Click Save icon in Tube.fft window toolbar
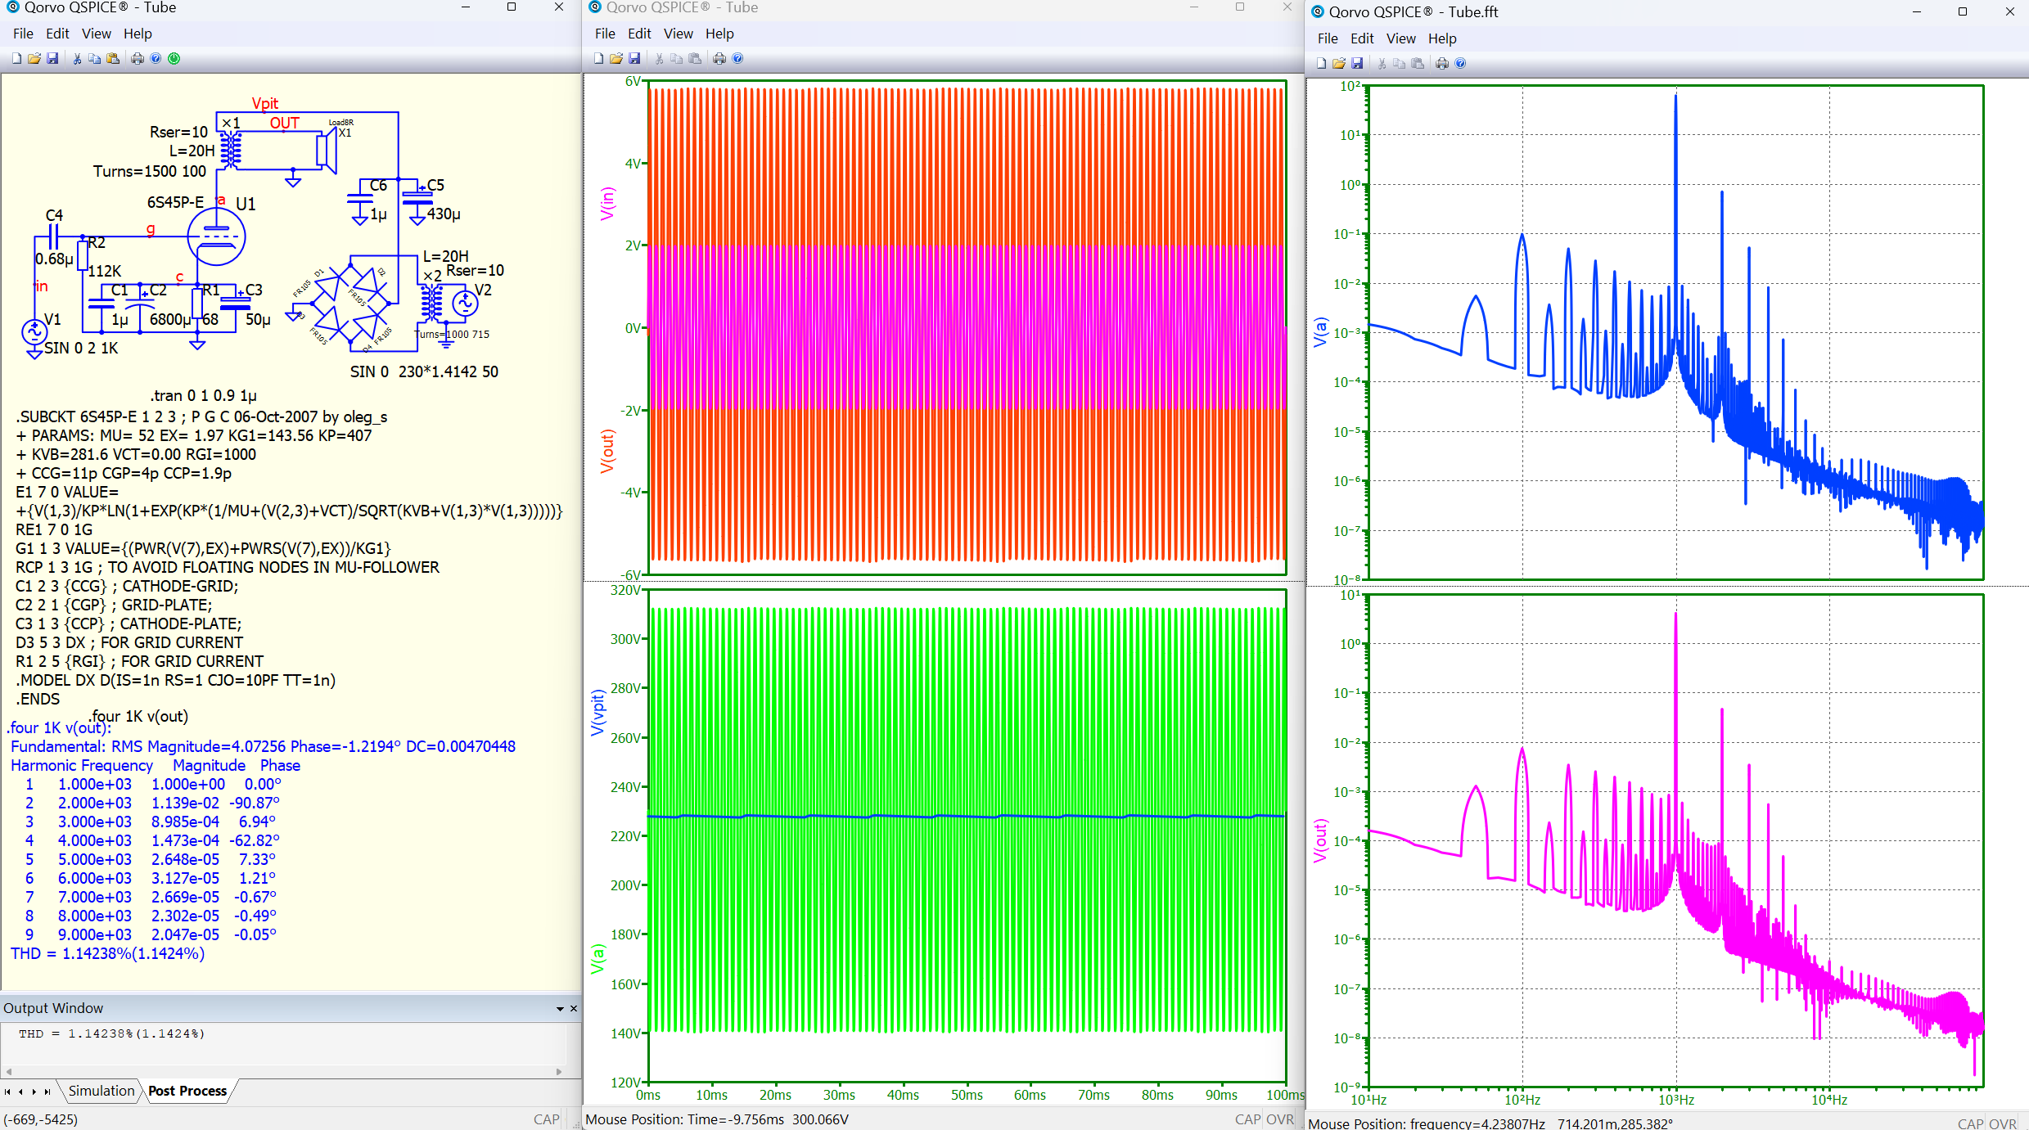The image size is (2029, 1130). click(1357, 63)
